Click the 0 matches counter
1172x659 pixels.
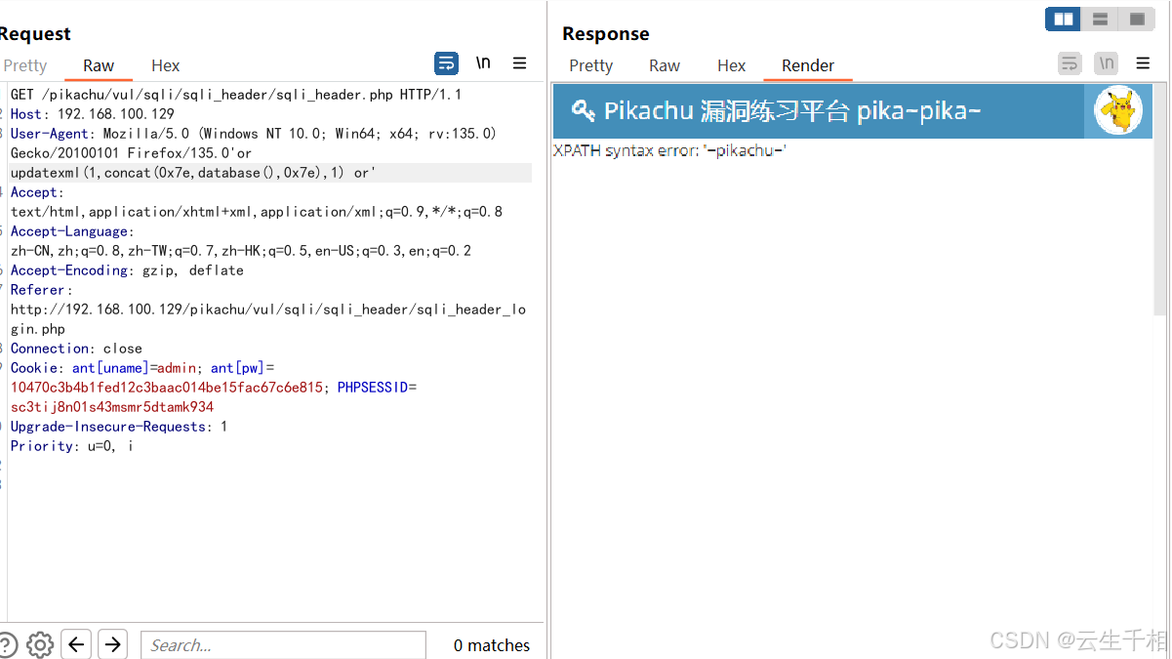click(492, 645)
